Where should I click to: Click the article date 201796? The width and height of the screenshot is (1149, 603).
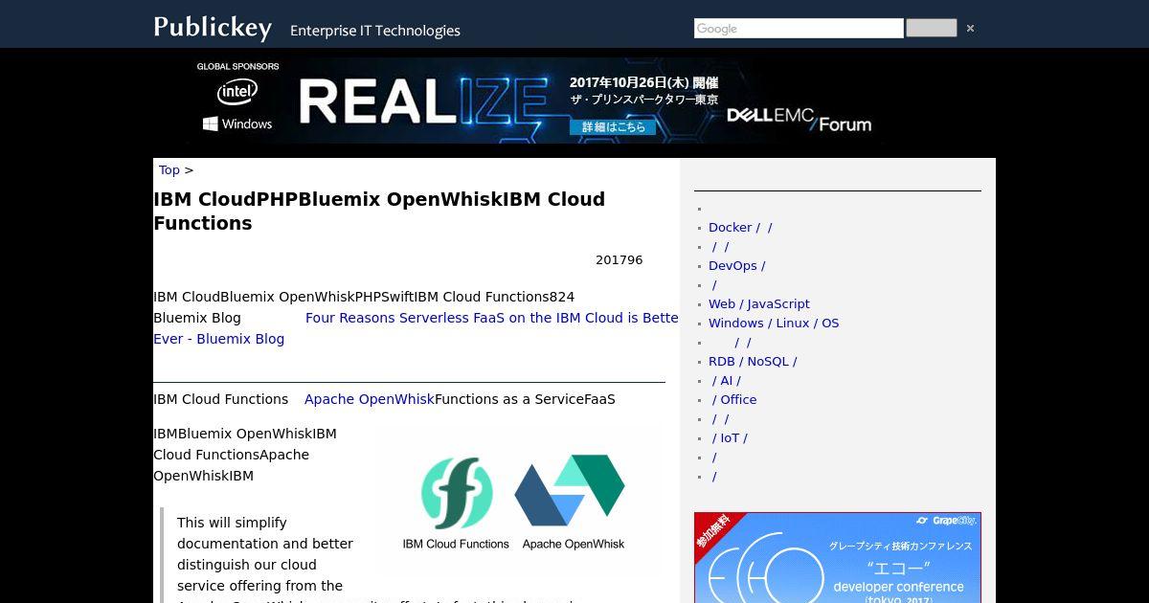coord(620,260)
